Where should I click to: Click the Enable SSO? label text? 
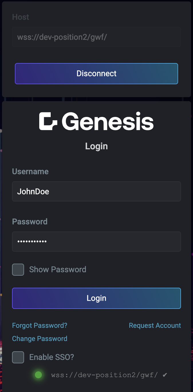pyautogui.click(x=52, y=357)
